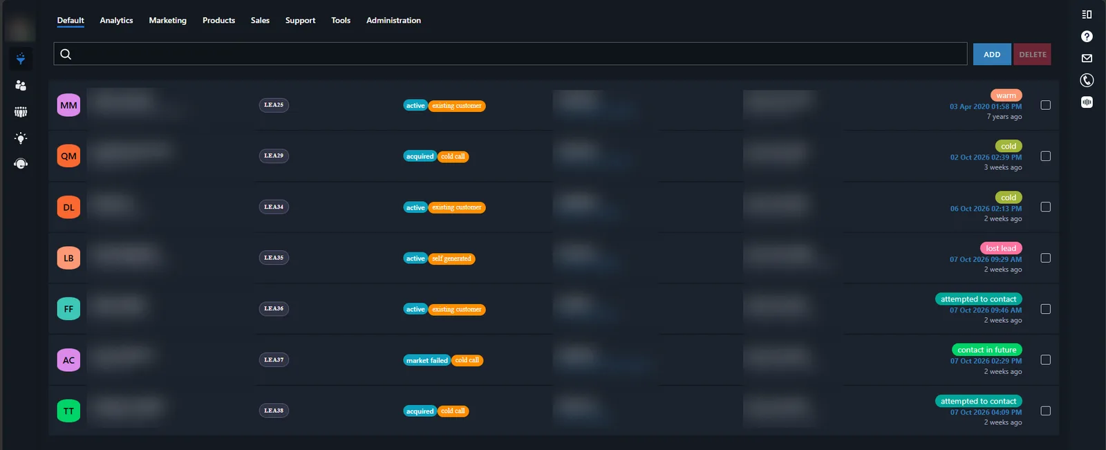Click the LB avatar

tap(68, 258)
